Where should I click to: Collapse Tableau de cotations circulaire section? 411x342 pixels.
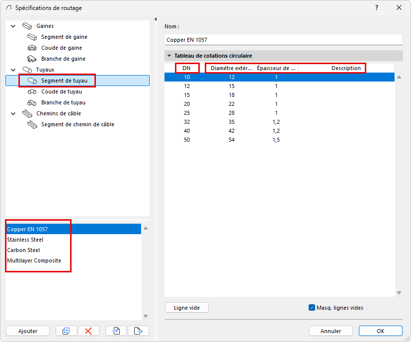coord(169,56)
